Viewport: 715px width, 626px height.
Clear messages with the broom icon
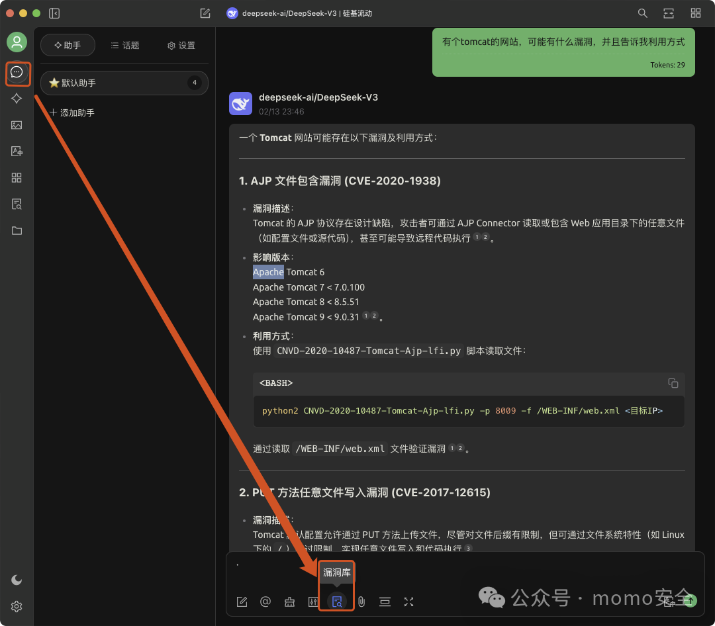(289, 602)
